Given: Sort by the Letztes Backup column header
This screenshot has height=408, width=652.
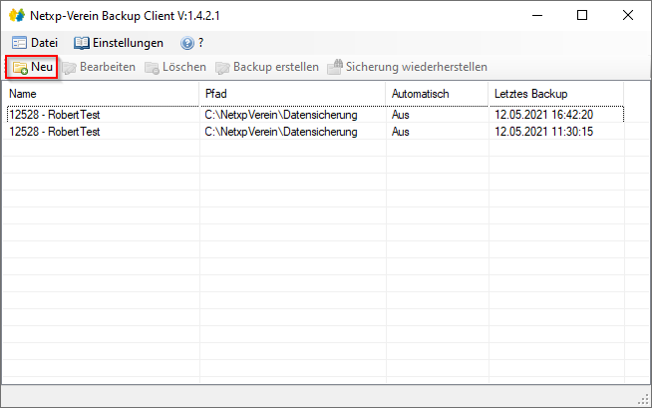Looking at the screenshot, I should (x=556, y=94).
